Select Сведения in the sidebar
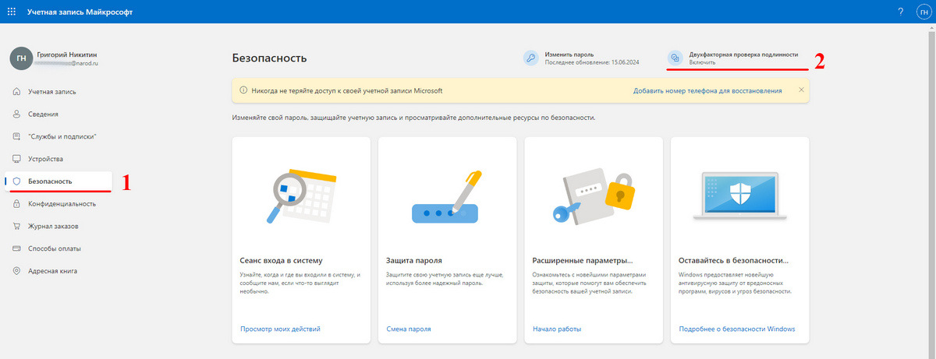 pos(43,114)
